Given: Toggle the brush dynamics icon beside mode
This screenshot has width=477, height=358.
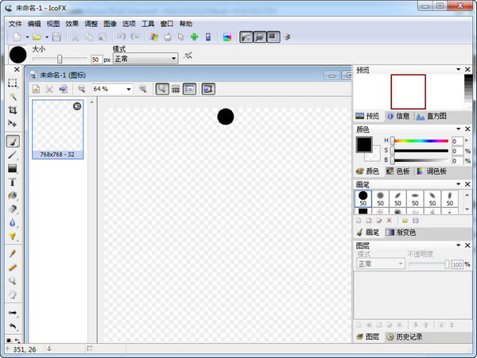Looking at the screenshot, I should tap(188, 56).
